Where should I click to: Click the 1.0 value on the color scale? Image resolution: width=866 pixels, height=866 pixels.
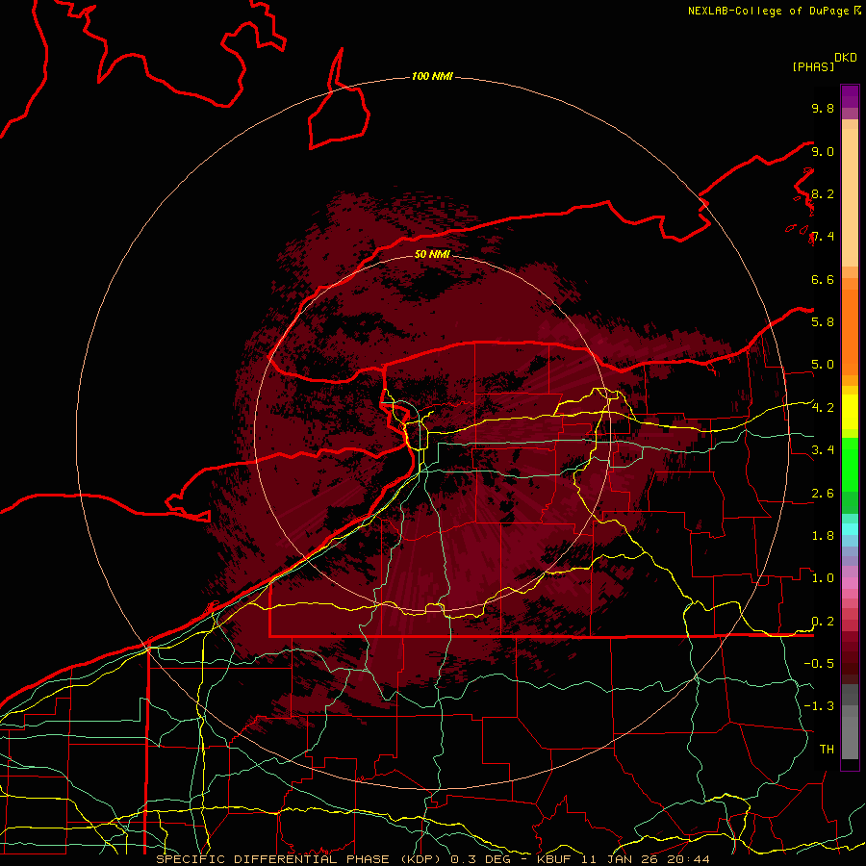click(823, 578)
